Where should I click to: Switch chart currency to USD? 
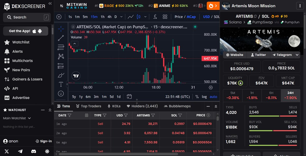click(x=206, y=17)
